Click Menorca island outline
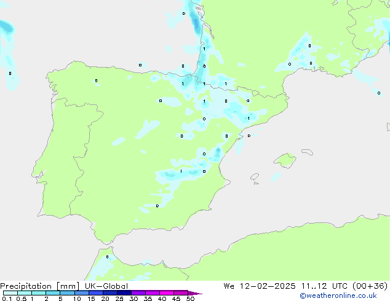390x301 pixels. [x=307, y=152]
